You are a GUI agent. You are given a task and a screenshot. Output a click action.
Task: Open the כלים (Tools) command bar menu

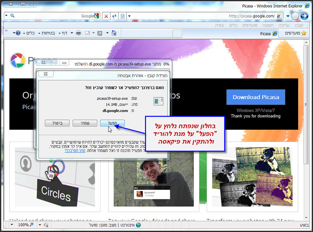(x=29, y=33)
